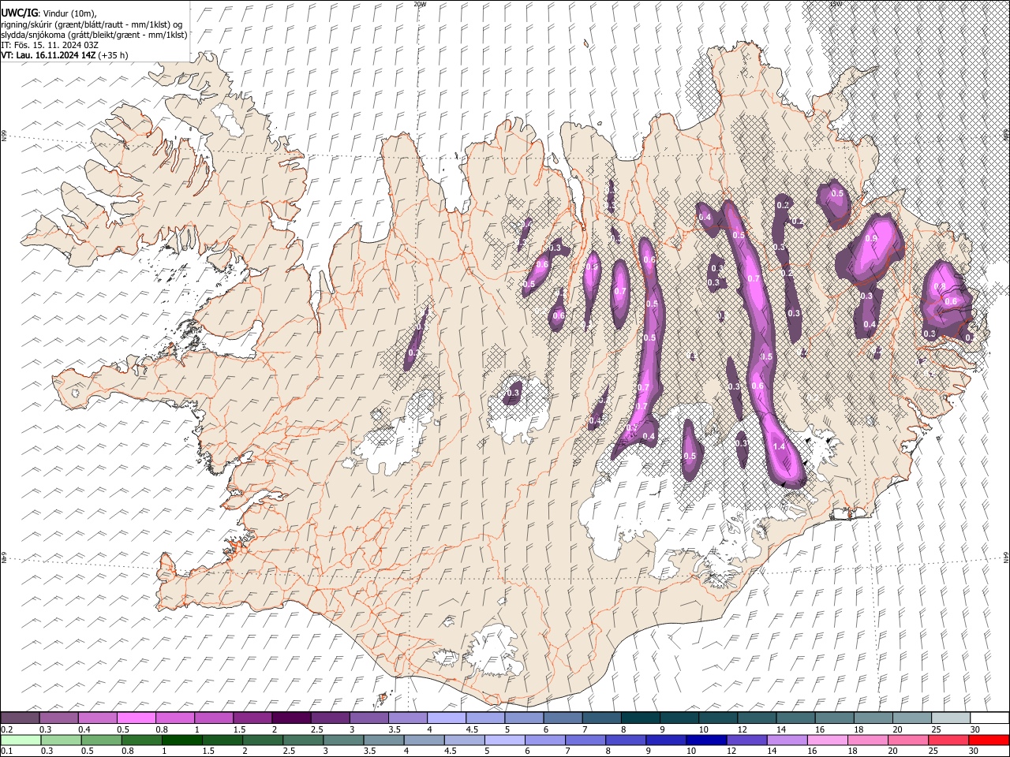Viewport: 1010px width, 757px height.
Task: Click the light pink swatch between 16 and 18 in the bottom legend row
Action: click(x=827, y=740)
